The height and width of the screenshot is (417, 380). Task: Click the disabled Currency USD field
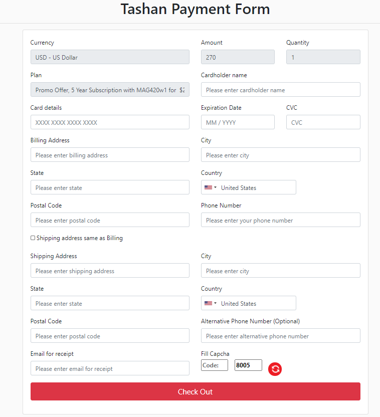point(110,57)
